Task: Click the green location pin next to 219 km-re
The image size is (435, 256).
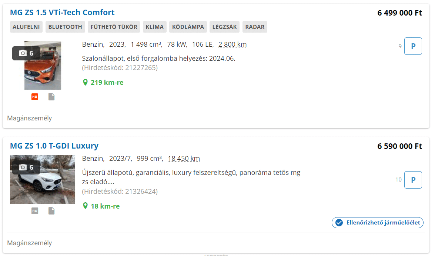Action: pyautogui.click(x=85, y=82)
